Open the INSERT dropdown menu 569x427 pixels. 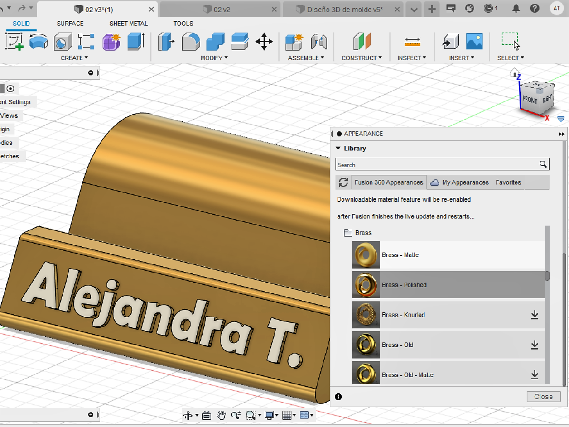coord(462,58)
